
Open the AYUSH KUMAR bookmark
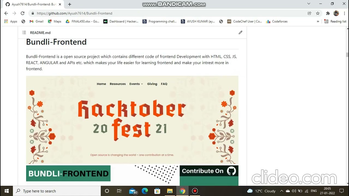click(198, 21)
